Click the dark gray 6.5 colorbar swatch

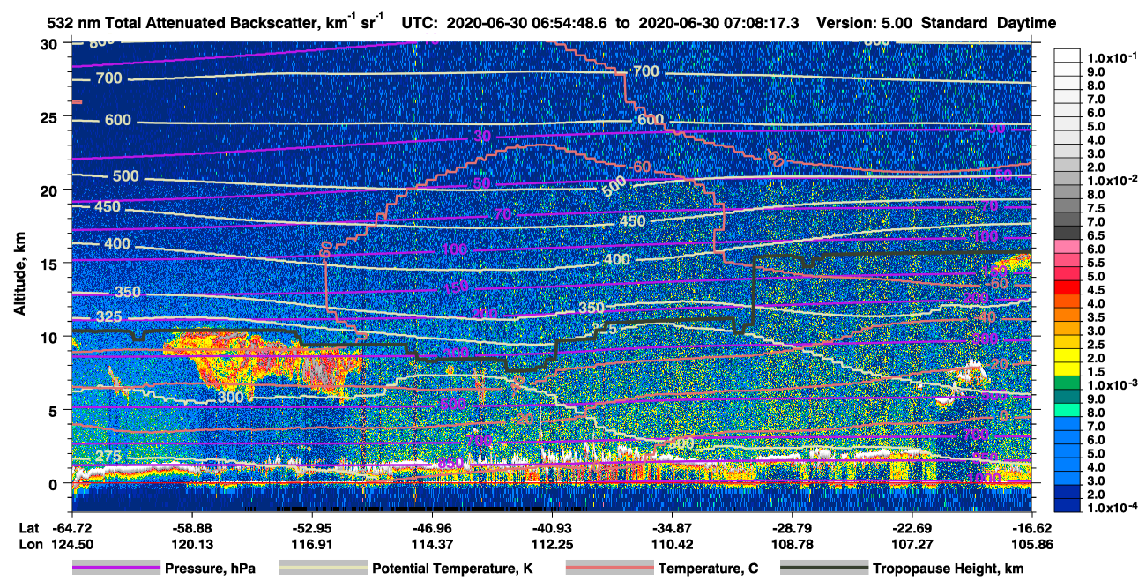tap(1067, 234)
